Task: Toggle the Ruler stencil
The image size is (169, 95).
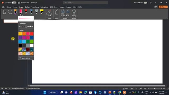Action: pos(57,12)
